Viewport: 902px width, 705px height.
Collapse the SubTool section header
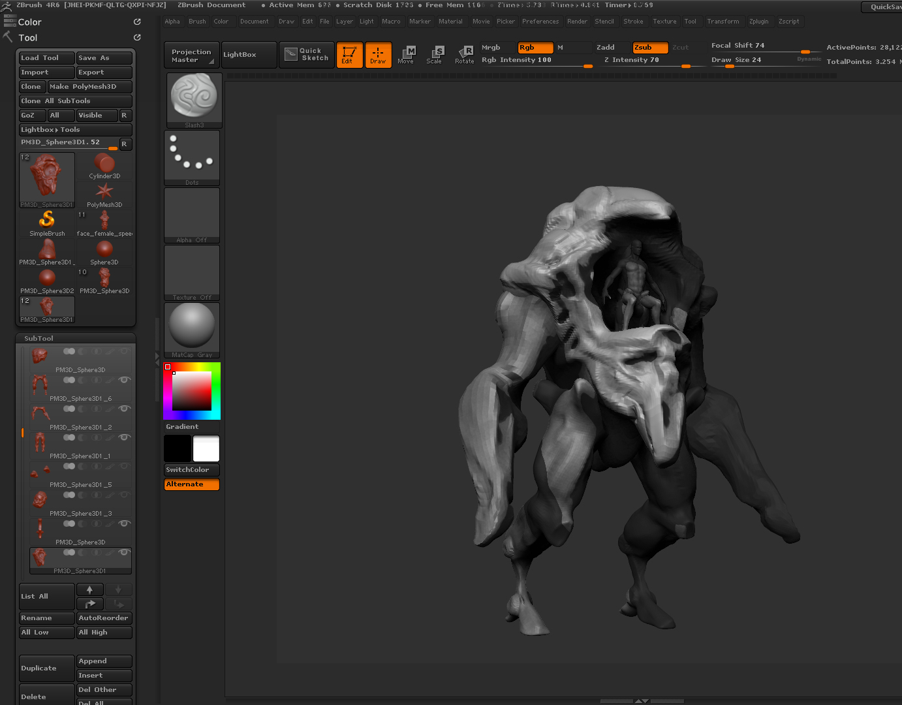pyautogui.click(x=39, y=338)
